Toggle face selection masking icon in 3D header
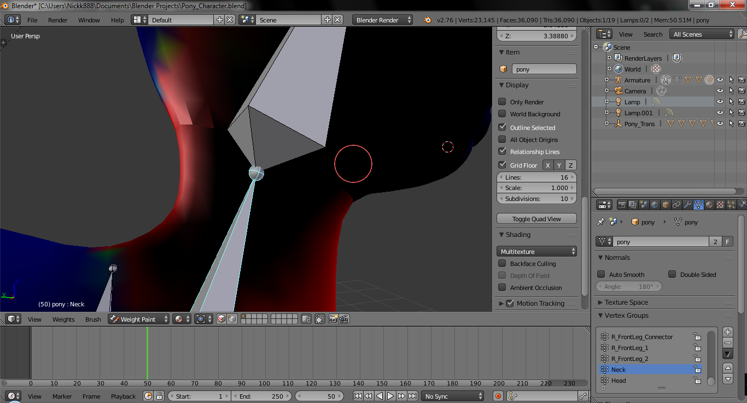The height and width of the screenshot is (403, 747). pyautogui.click(x=221, y=319)
